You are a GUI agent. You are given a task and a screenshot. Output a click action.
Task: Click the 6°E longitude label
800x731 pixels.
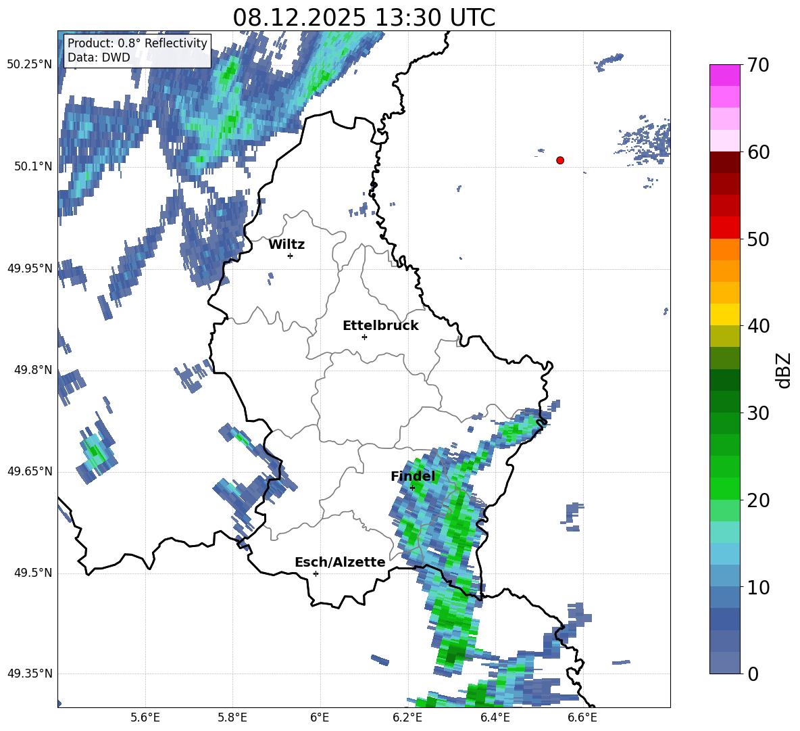click(320, 717)
